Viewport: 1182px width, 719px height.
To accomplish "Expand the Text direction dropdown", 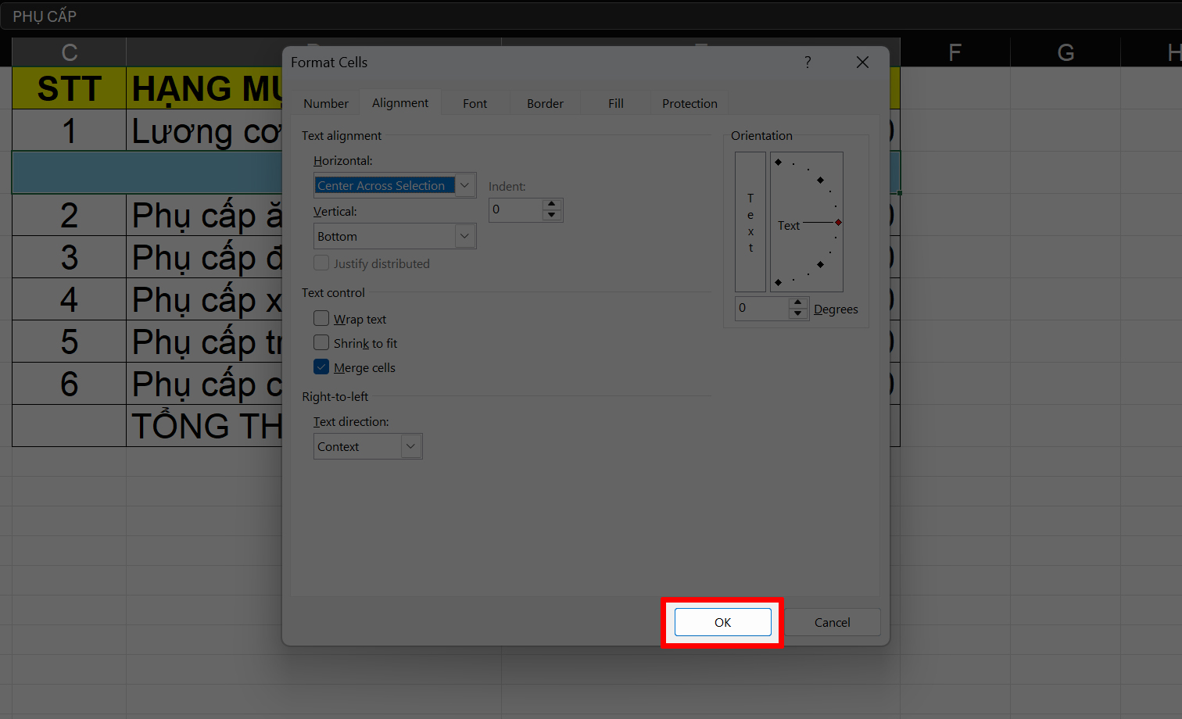I will pyautogui.click(x=410, y=446).
